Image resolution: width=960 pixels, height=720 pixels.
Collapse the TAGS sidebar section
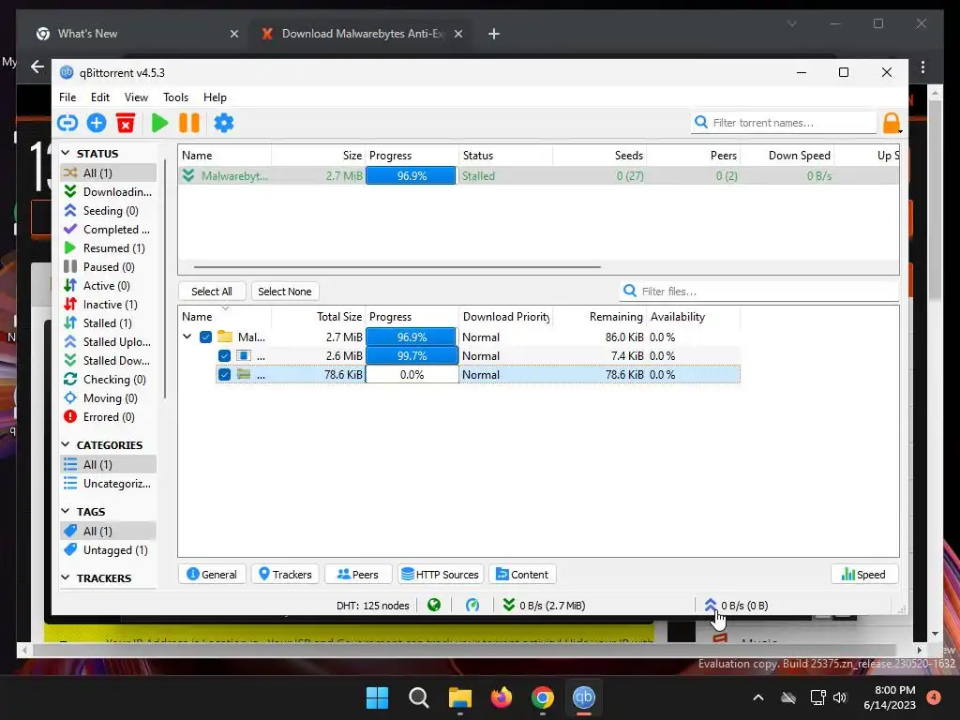pos(67,511)
